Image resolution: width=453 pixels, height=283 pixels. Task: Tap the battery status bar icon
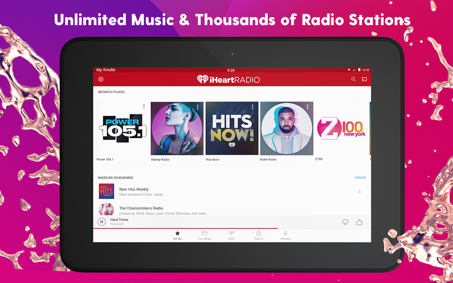[x=359, y=70]
